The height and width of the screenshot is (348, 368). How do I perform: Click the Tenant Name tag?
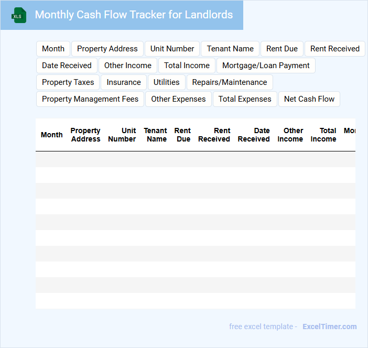point(230,49)
